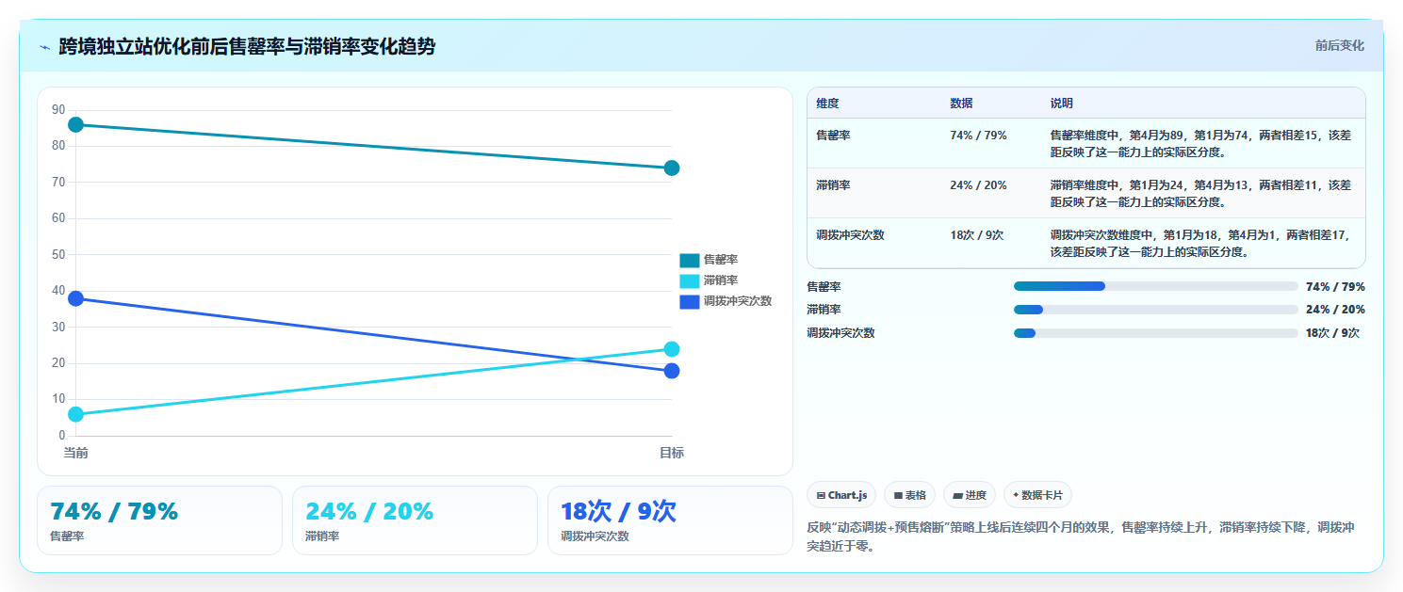Click the 售罄率 progress bar
This screenshot has height=592, width=1403.
(1155, 286)
